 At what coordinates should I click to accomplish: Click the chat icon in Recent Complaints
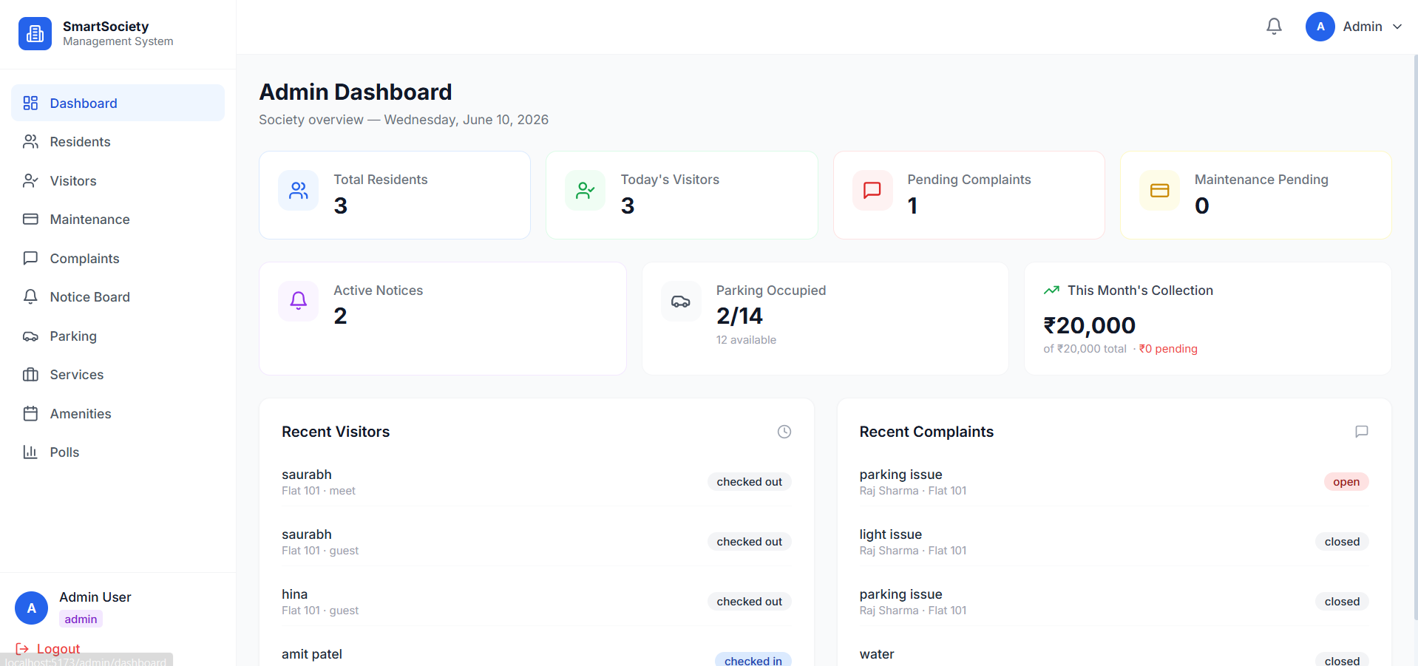click(x=1362, y=432)
